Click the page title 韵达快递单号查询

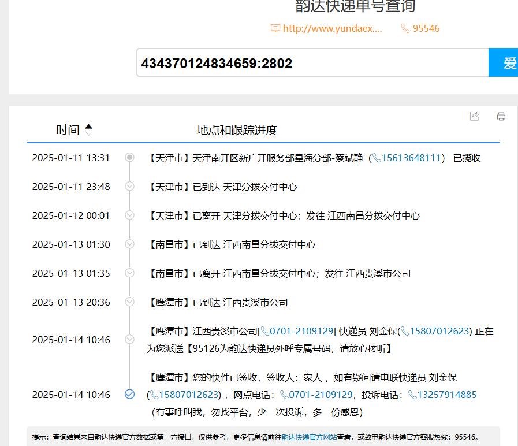[x=355, y=6]
